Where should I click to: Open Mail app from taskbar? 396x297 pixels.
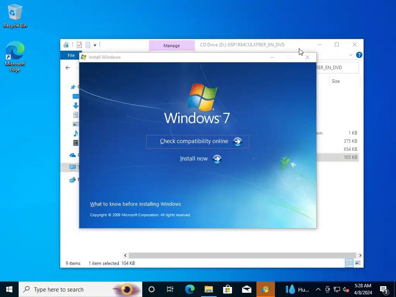pyautogui.click(x=246, y=289)
